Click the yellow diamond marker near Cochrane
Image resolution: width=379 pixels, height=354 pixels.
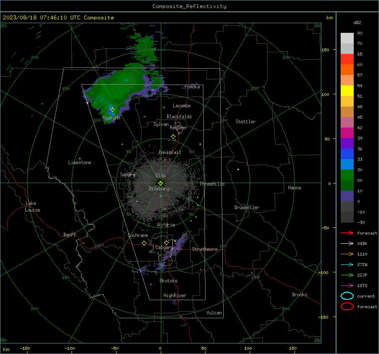point(144,243)
